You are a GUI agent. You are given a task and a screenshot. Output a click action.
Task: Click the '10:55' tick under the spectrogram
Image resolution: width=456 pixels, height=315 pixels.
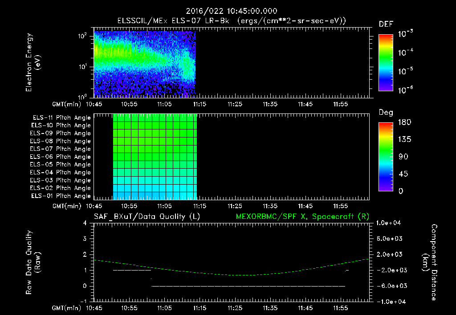[129, 104]
